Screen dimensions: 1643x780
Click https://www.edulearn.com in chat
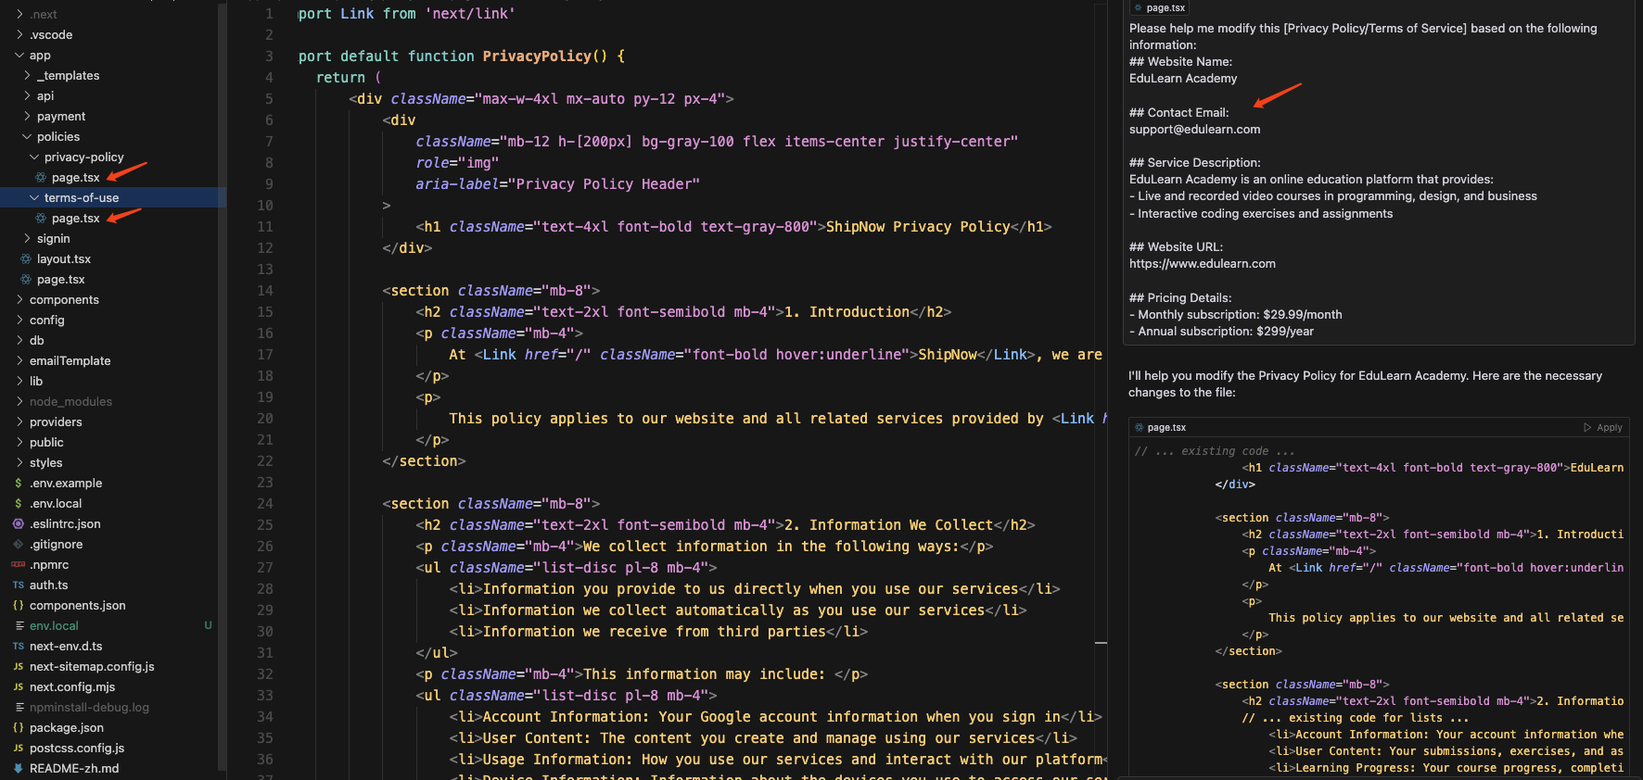[1203, 263]
